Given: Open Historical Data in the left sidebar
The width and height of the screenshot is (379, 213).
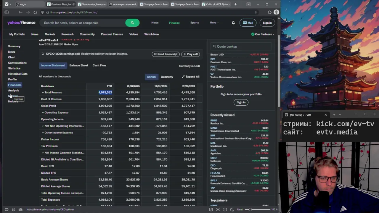Looking at the screenshot, I should (x=18, y=74).
